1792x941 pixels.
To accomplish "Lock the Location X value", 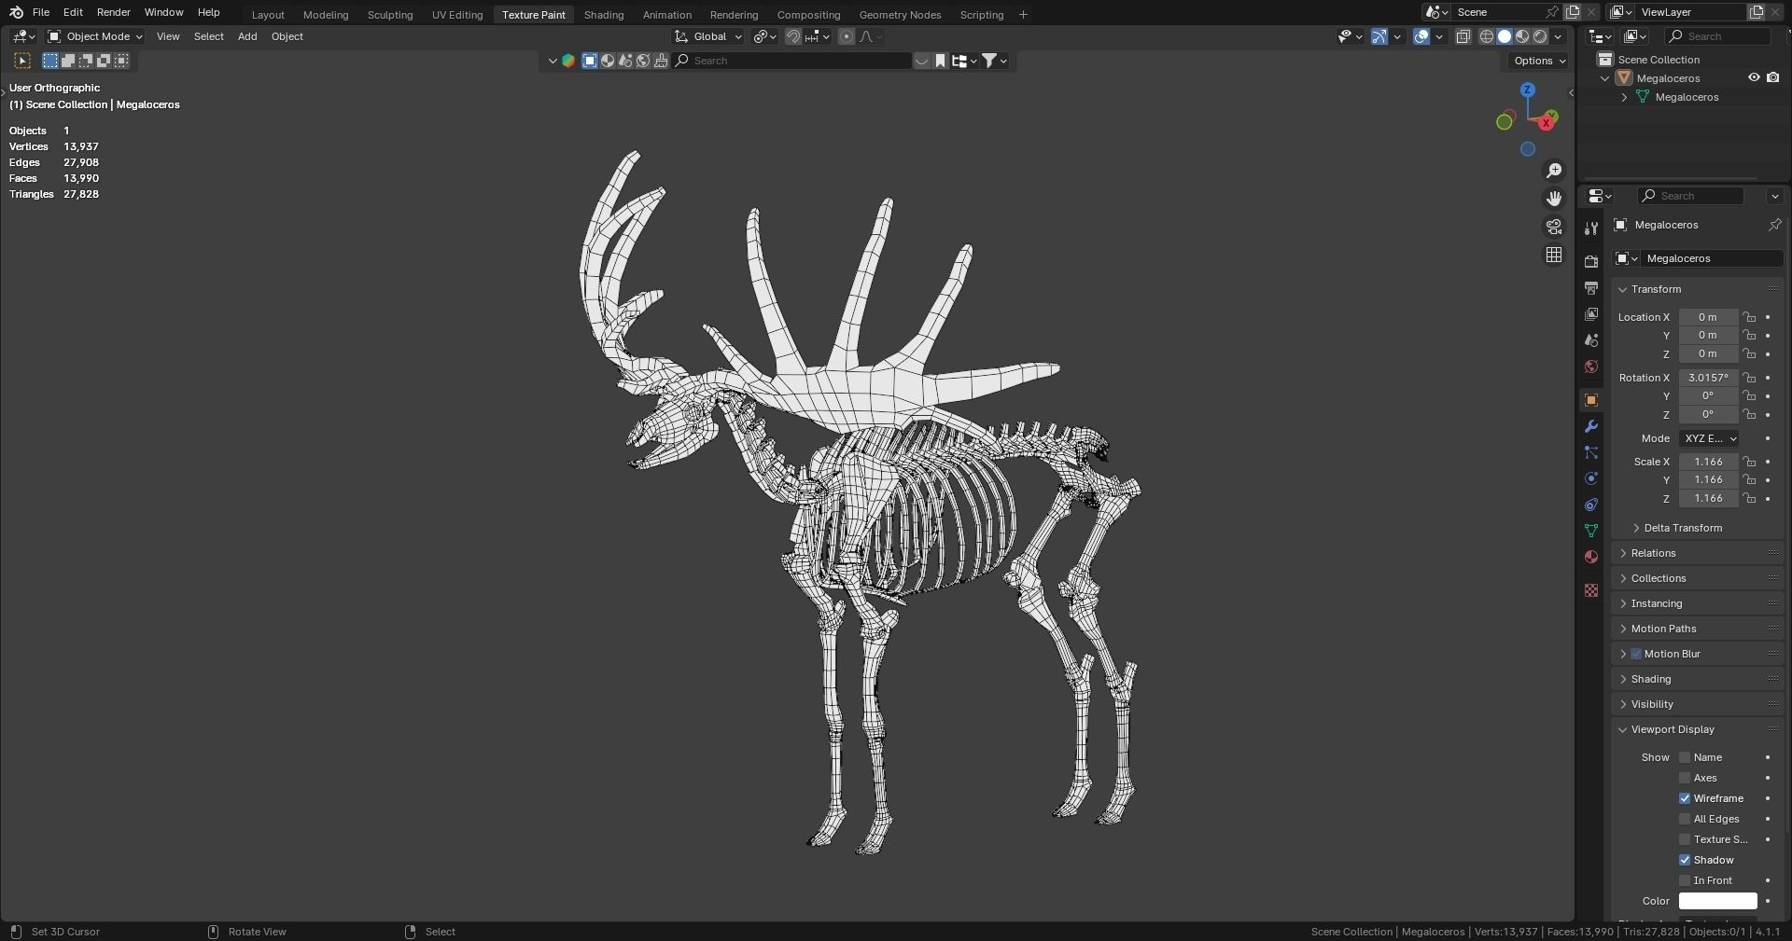I will pyautogui.click(x=1750, y=317).
